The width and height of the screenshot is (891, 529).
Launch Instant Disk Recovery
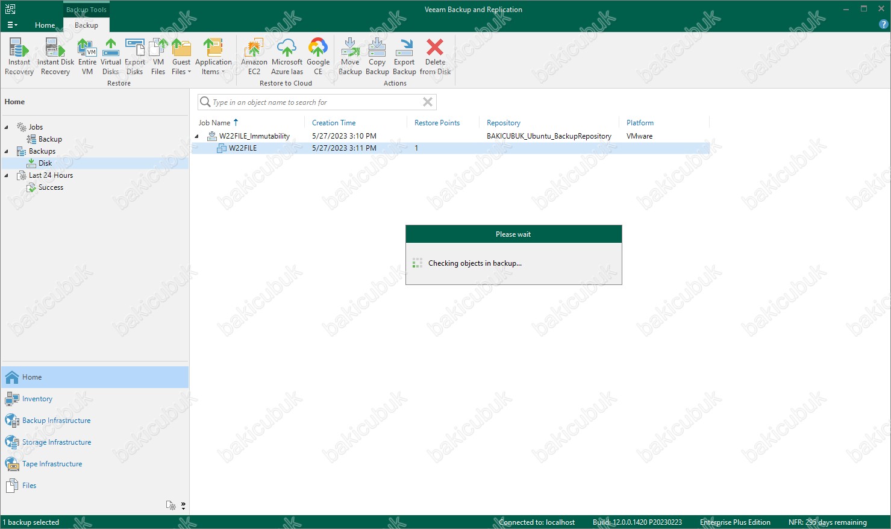[x=55, y=57]
